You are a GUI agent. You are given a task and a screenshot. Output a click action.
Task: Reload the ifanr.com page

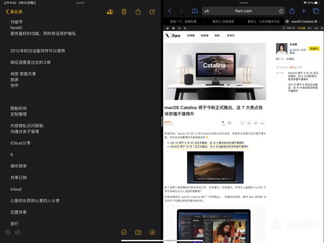(x=281, y=11)
